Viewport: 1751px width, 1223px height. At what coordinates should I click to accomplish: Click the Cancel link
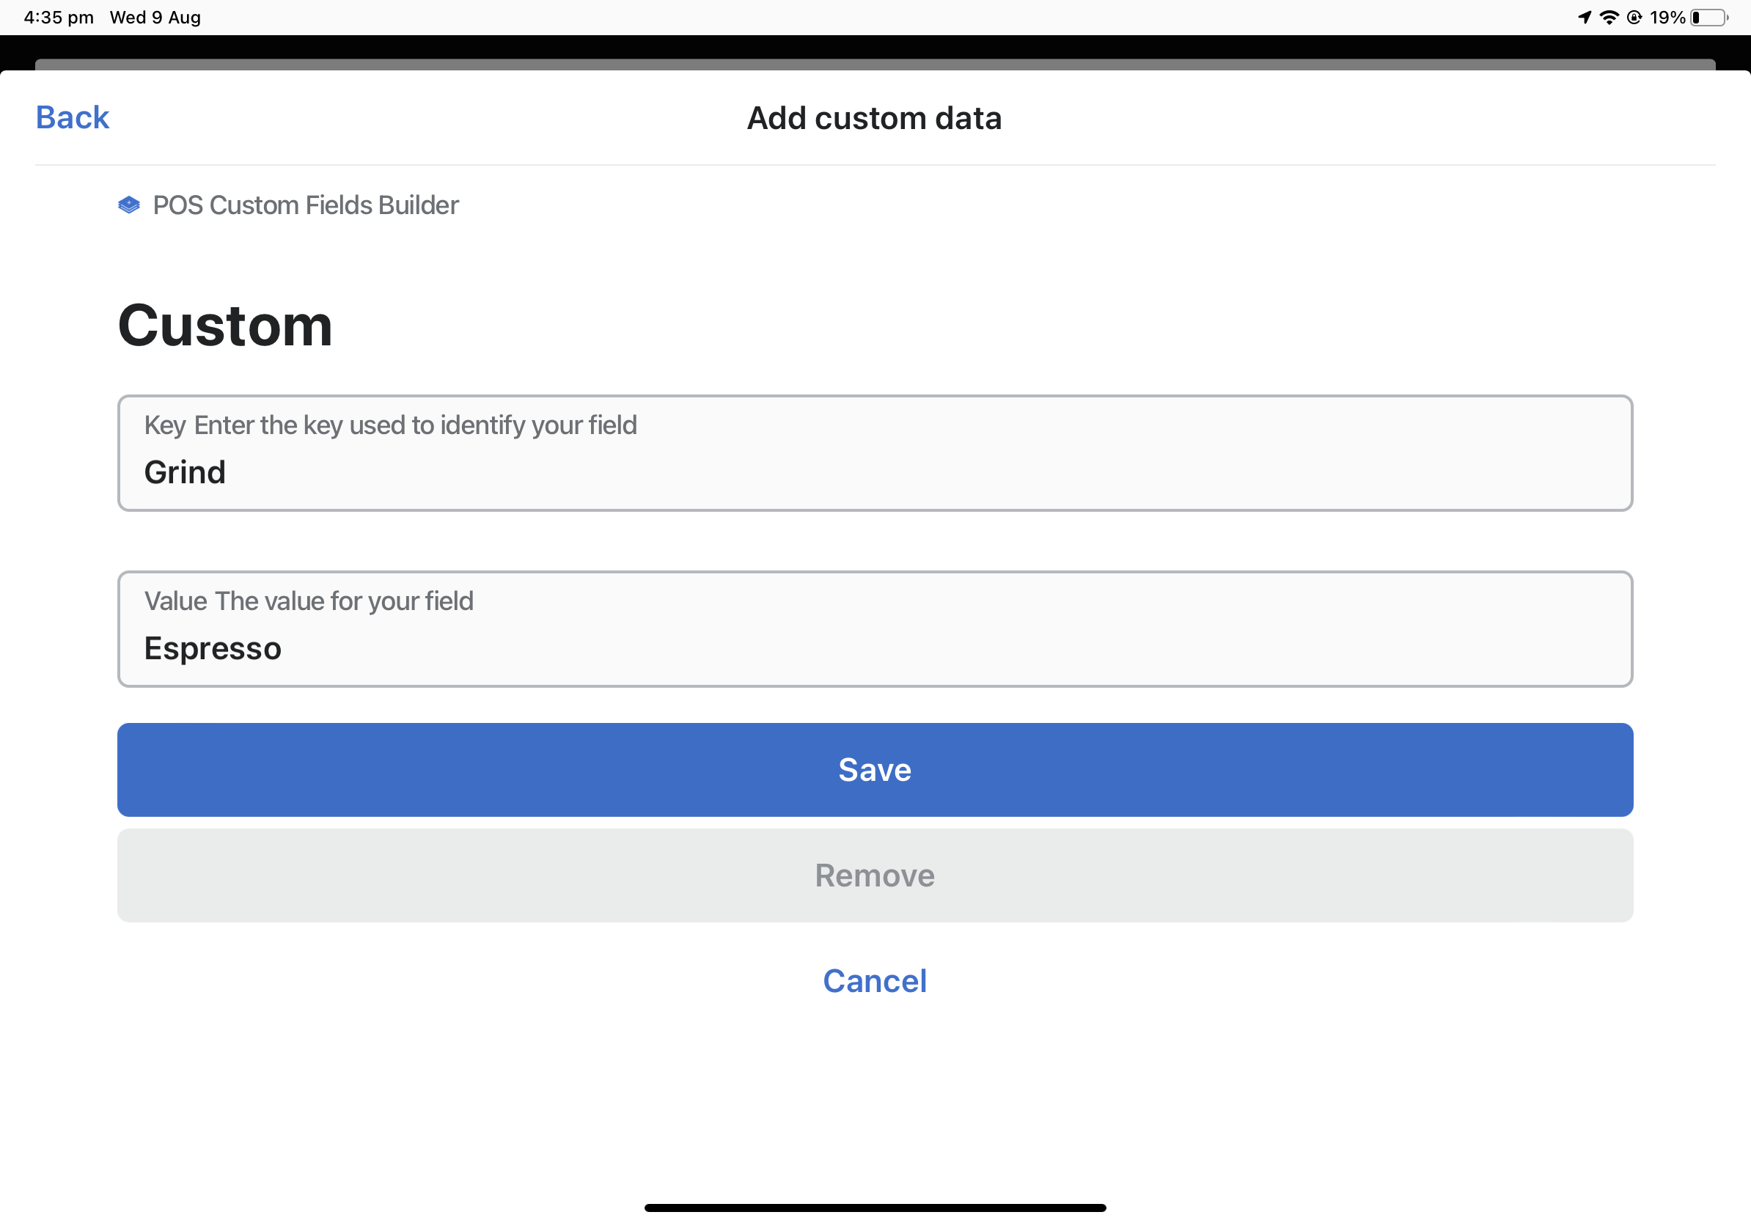[875, 980]
